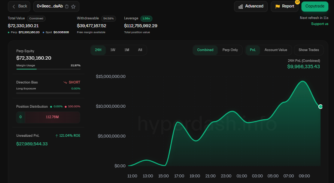Click the red SHORT trend-down icon
This screenshot has width=334, height=183.
tap(65, 82)
